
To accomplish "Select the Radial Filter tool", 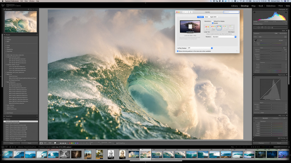I will pos(269,28).
